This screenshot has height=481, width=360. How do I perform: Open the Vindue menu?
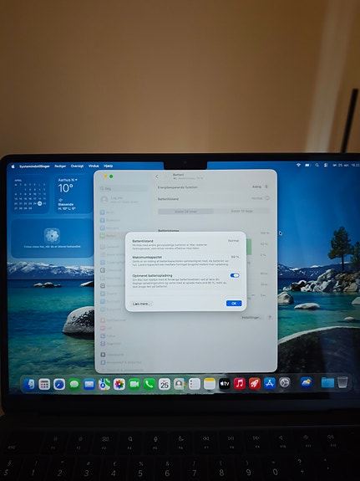[94, 166]
